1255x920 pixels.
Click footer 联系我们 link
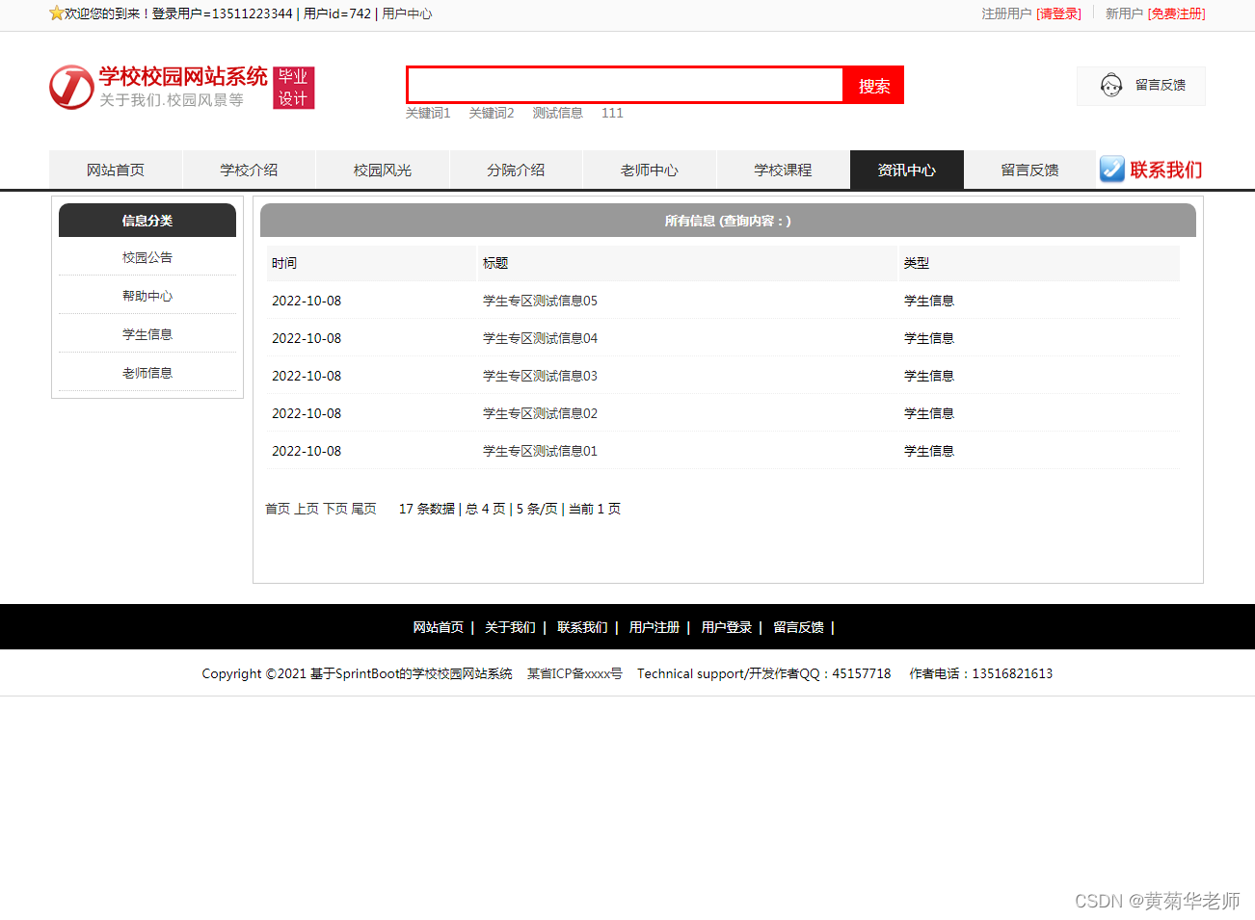(x=582, y=627)
